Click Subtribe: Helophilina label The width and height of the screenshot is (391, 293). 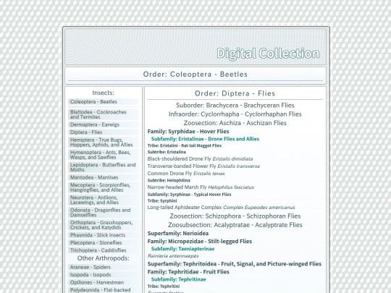click(169, 180)
